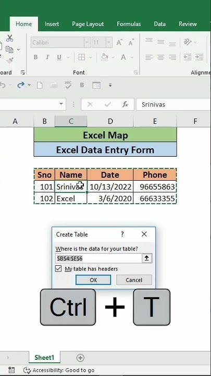Click the table range input field
Viewport: 211px width, 376px height.
98,258
